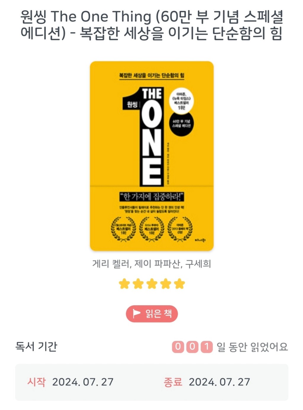Click the 시작 label
The height and width of the screenshot is (410, 303).
coord(36,382)
